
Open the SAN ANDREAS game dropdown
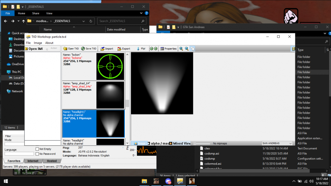coord(277,143)
